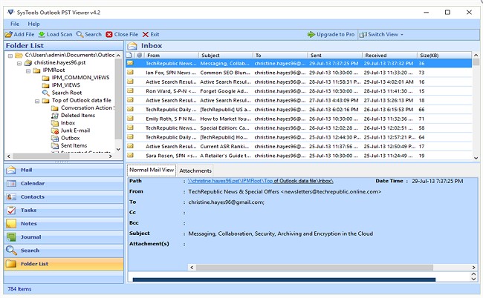Click the Upgrade to Pro arrow icon
Image resolution: width=483 pixels, height=298 pixels.
click(311, 35)
